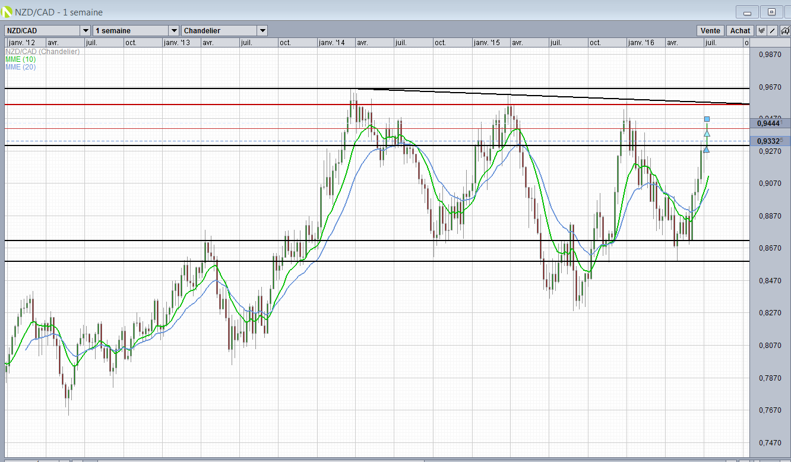
Task: Click the janv. '12 date label
Action: click(22, 43)
